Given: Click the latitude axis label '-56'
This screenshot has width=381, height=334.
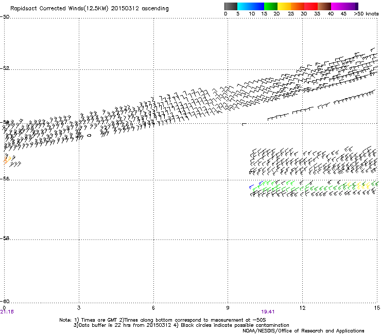Looking at the screenshot, I should coord(5,179).
